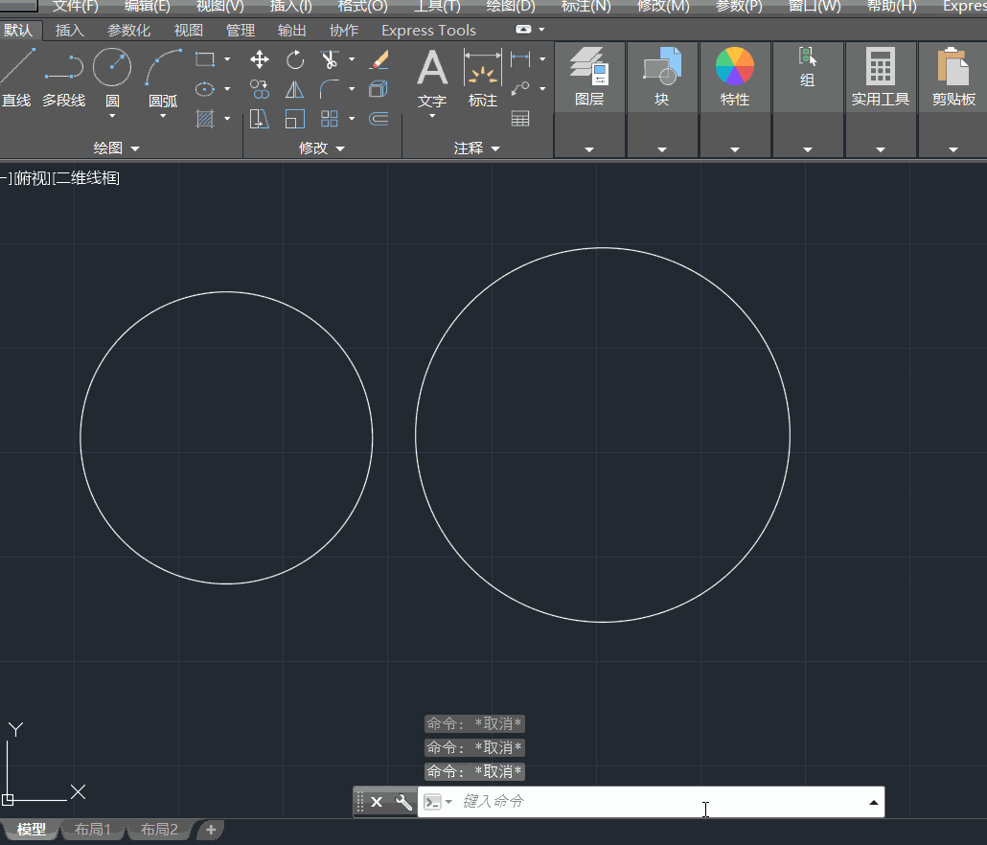Image resolution: width=987 pixels, height=845 pixels.
Task: Activate the Trim scissors tool
Action: 330,59
